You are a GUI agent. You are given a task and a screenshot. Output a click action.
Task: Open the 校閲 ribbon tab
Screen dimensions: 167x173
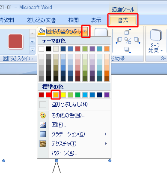73,20
